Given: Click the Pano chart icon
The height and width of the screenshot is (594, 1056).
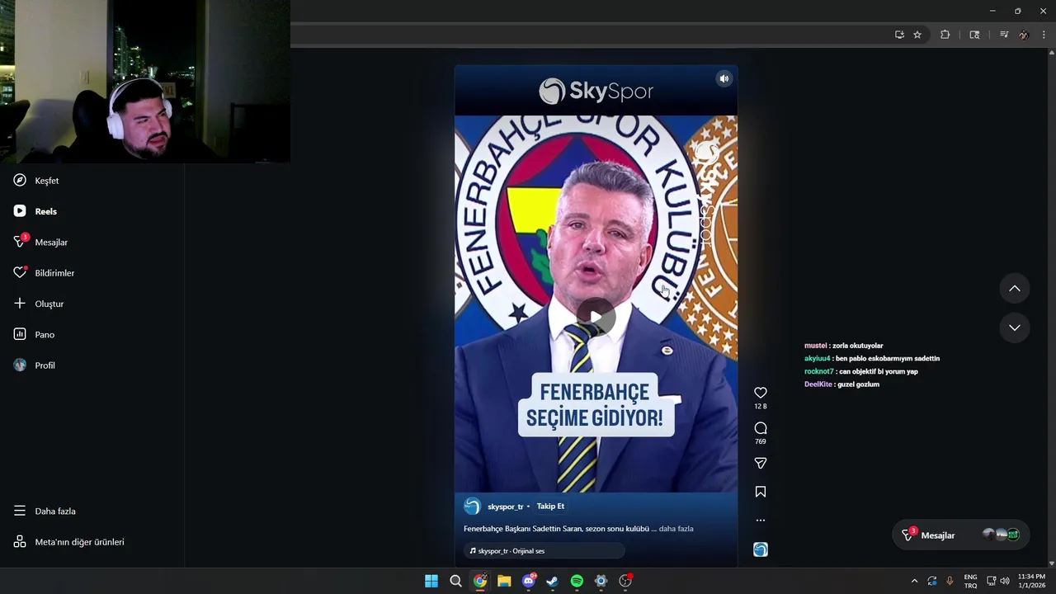Looking at the screenshot, I should (x=20, y=334).
